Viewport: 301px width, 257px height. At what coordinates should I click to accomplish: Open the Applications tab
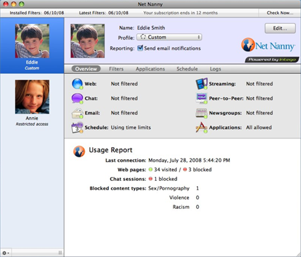tap(150, 69)
